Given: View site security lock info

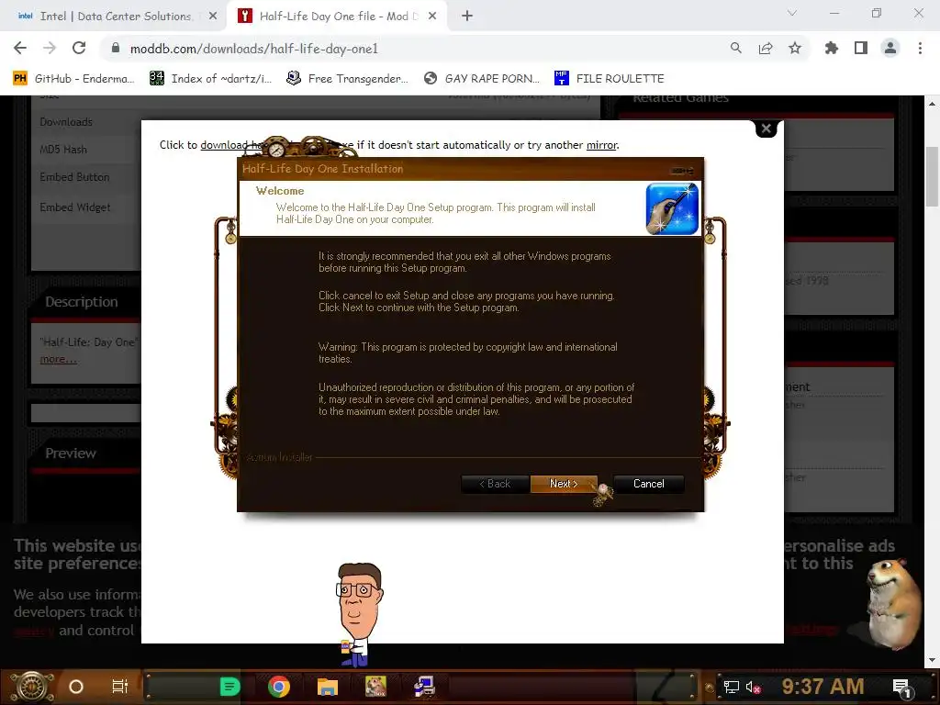Looking at the screenshot, I should coord(116,48).
